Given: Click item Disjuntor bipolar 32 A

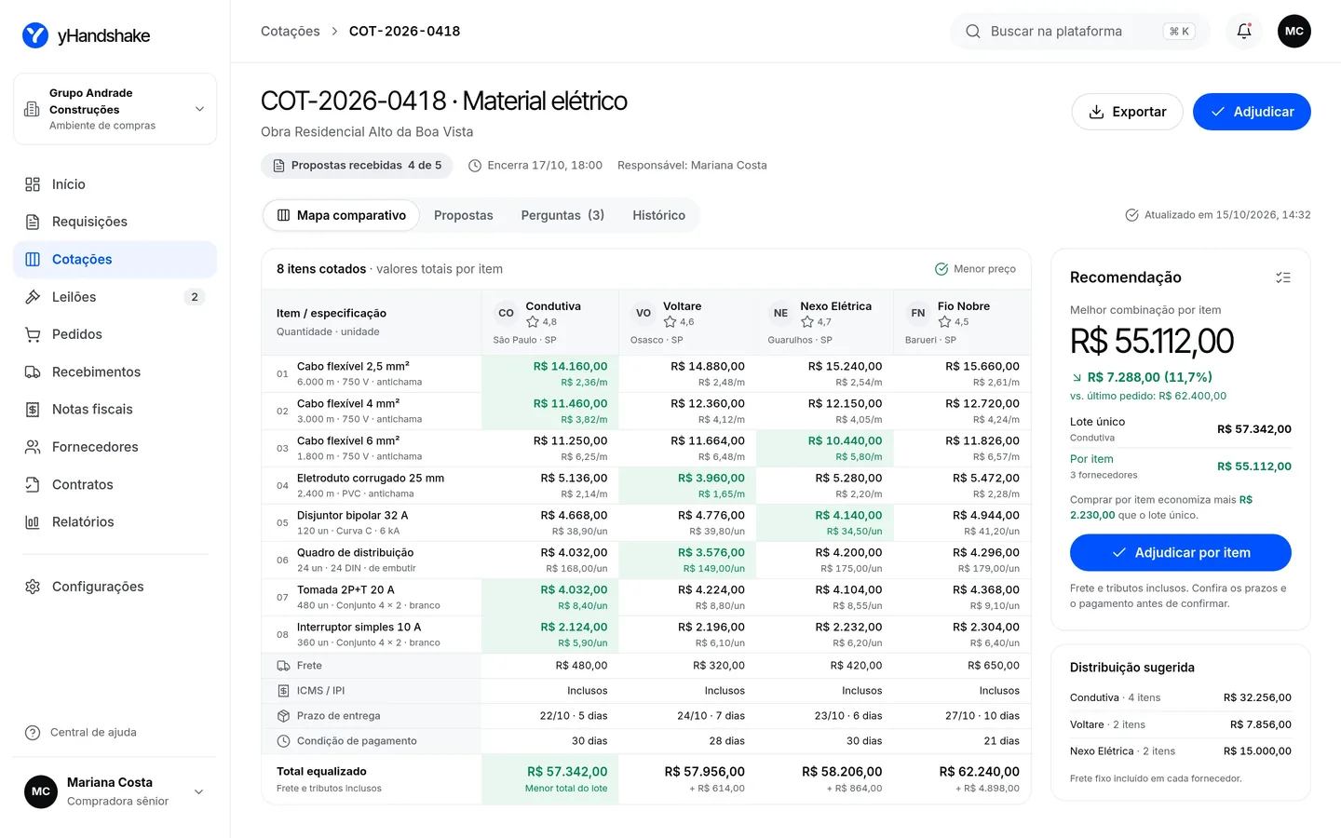Looking at the screenshot, I should tap(352, 516).
